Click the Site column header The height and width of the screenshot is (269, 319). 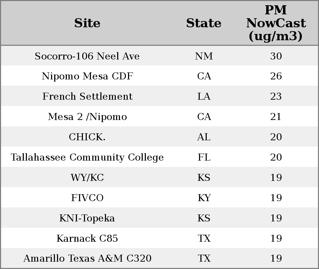pyautogui.click(x=87, y=23)
